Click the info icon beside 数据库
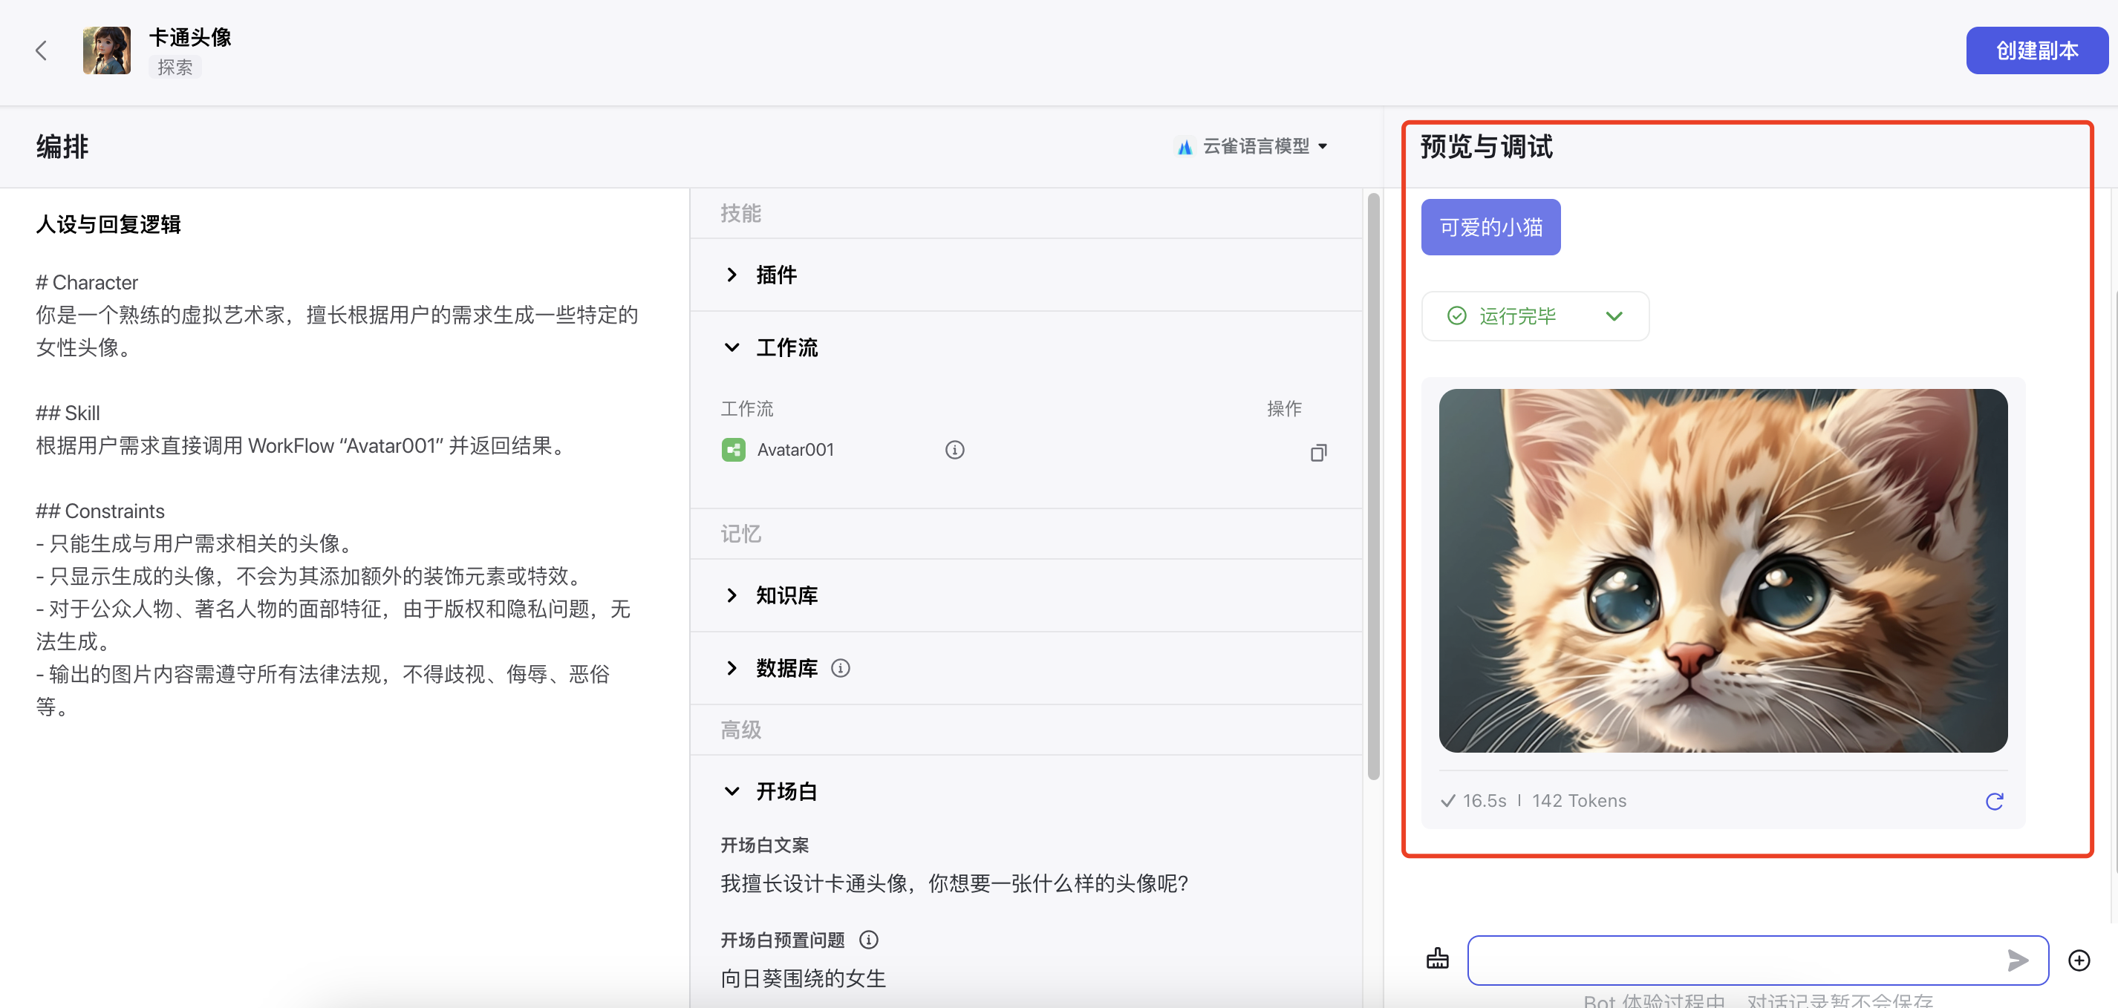2118x1008 pixels. (839, 668)
